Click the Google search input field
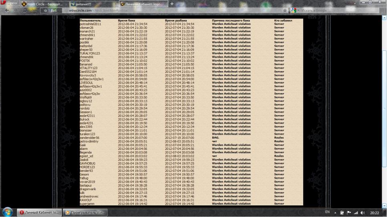The width and height of the screenshot is (387, 217). 320,10
